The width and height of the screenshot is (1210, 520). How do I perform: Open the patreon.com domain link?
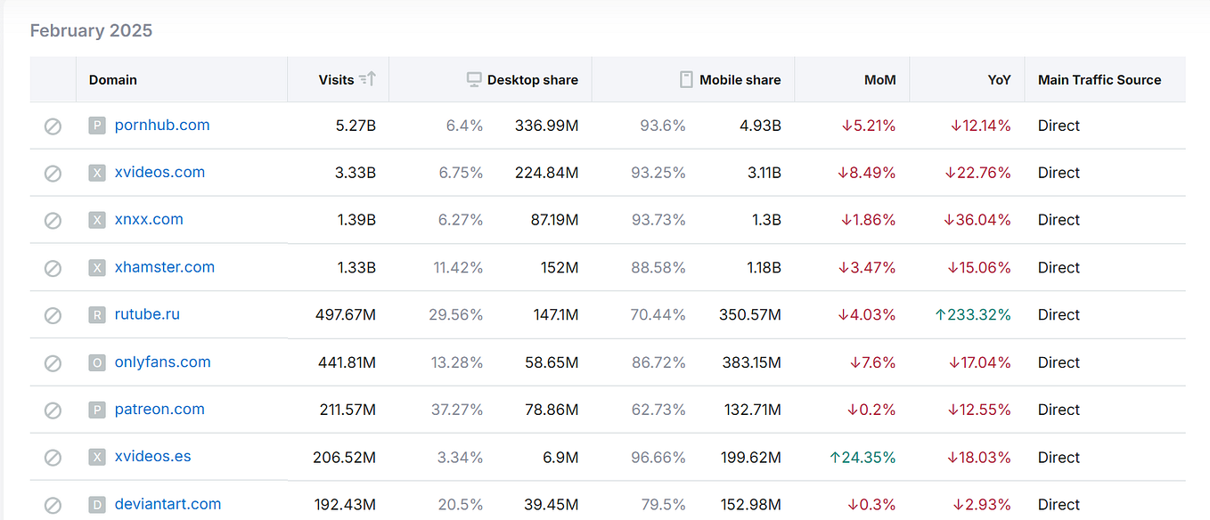pyautogui.click(x=159, y=409)
